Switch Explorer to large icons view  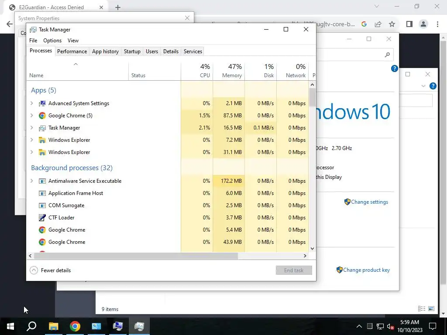431,308
